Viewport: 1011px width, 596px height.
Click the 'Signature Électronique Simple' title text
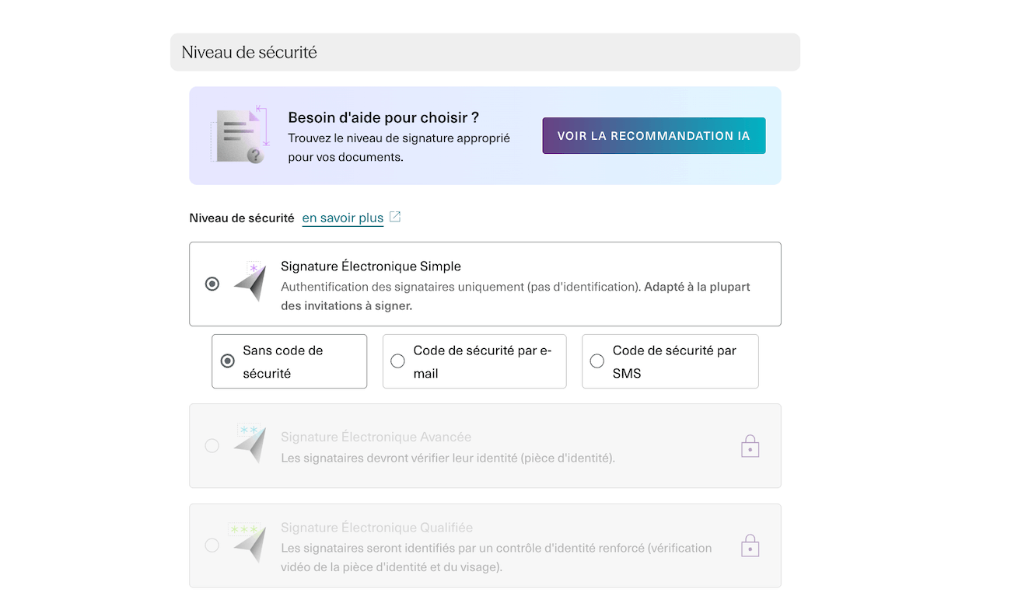pos(370,267)
